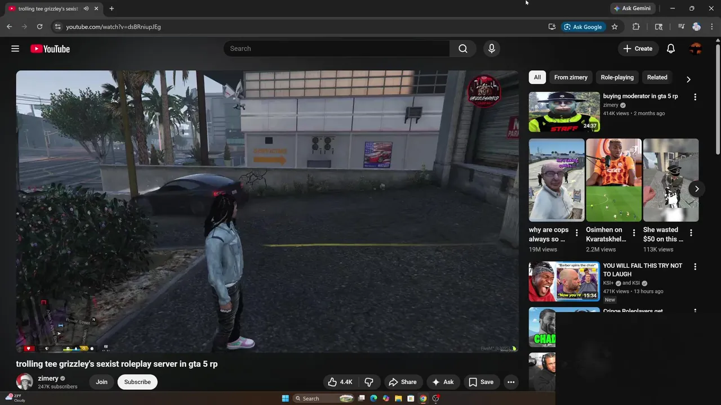This screenshot has width=721, height=405.
Task: Open the Create button
Action: 638,49
